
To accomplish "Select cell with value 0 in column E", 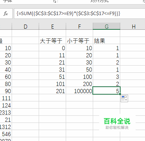I will [x=53, y=48].
